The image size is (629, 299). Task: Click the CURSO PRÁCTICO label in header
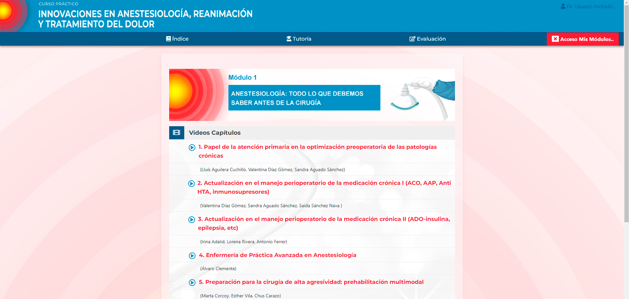point(58,4)
